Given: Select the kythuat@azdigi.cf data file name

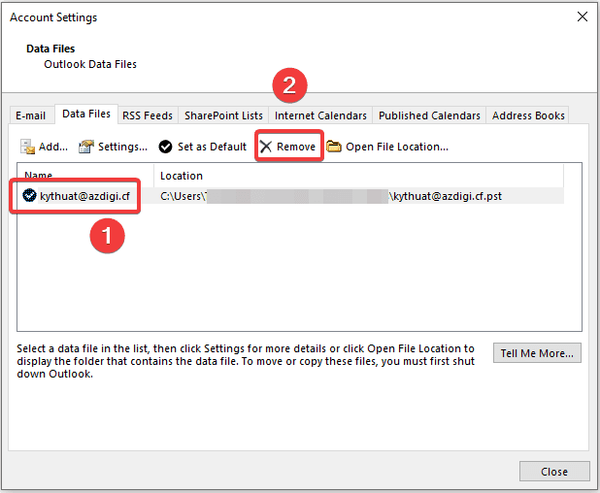Looking at the screenshot, I should click(84, 196).
